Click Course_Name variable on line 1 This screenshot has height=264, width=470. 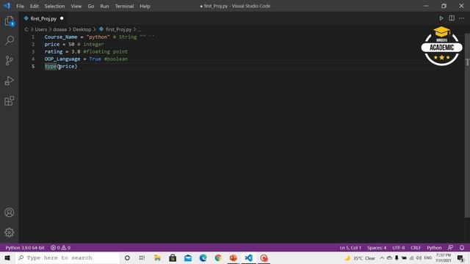coord(61,37)
